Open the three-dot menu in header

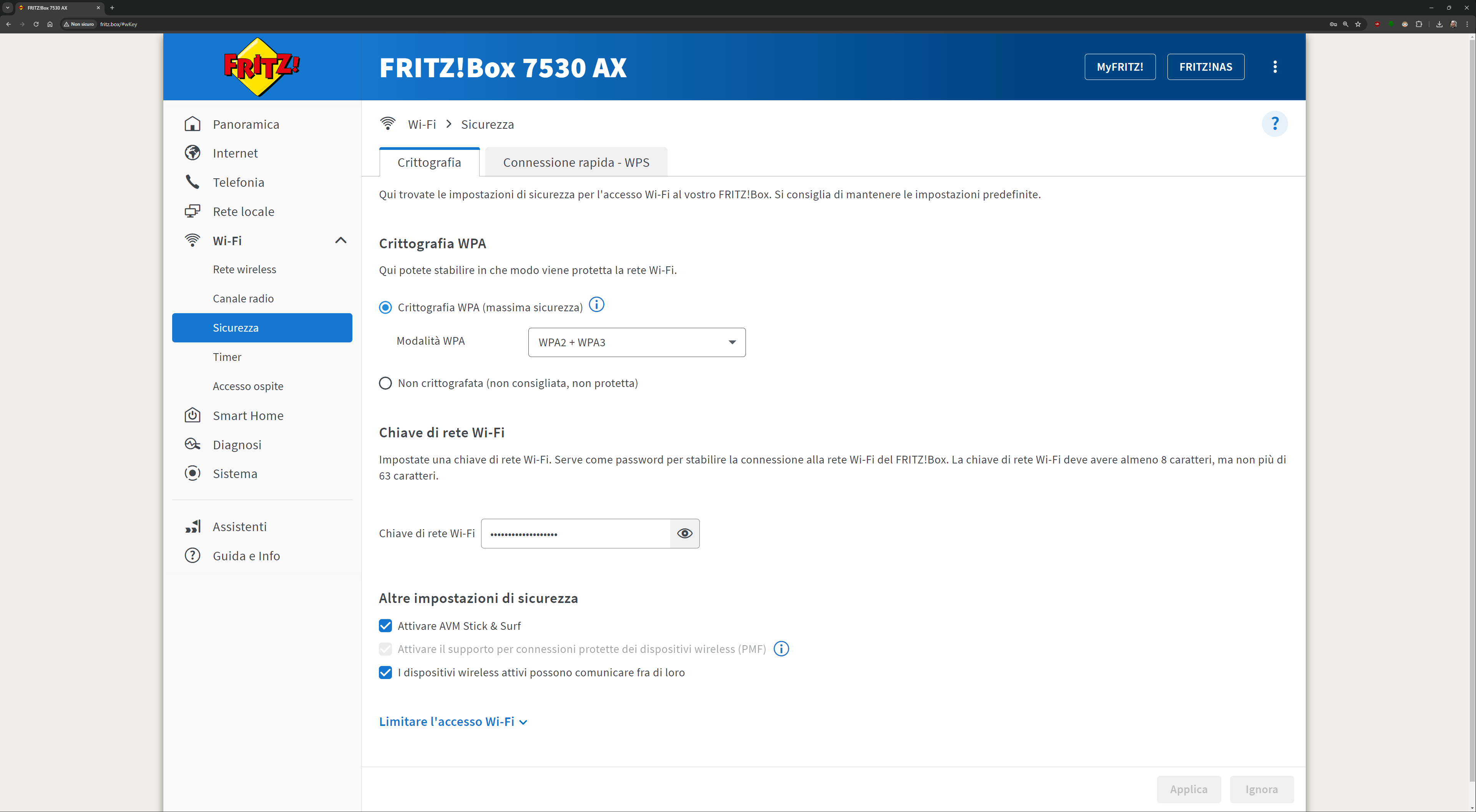pos(1274,67)
